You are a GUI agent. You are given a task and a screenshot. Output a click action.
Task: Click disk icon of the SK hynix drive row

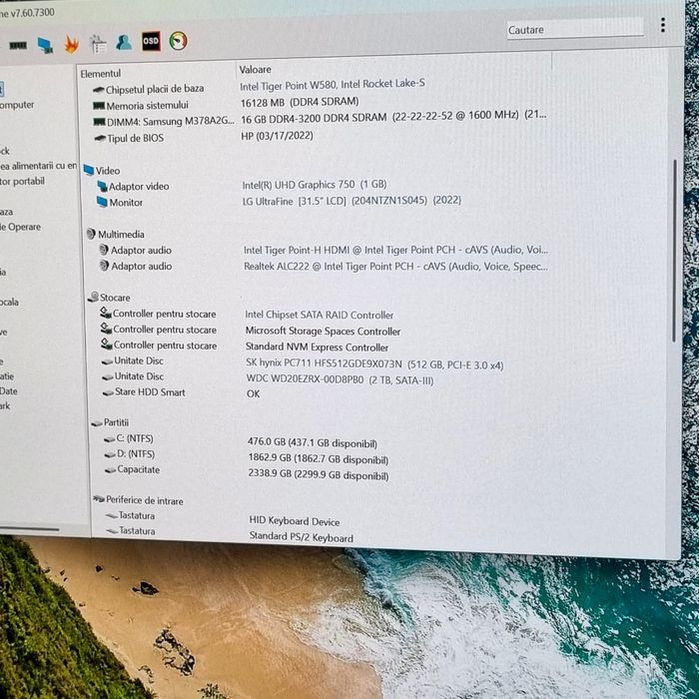tap(107, 361)
